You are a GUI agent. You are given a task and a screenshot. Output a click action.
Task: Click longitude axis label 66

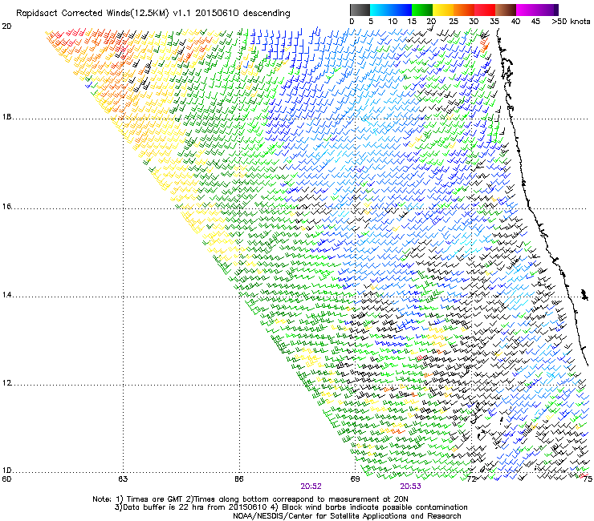239,479
